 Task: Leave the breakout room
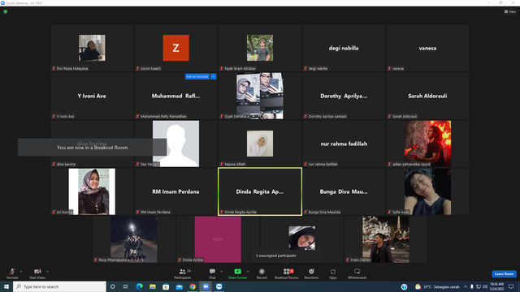504,274
